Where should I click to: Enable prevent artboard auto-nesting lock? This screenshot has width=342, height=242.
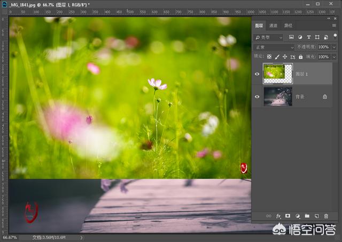tap(293, 57)
